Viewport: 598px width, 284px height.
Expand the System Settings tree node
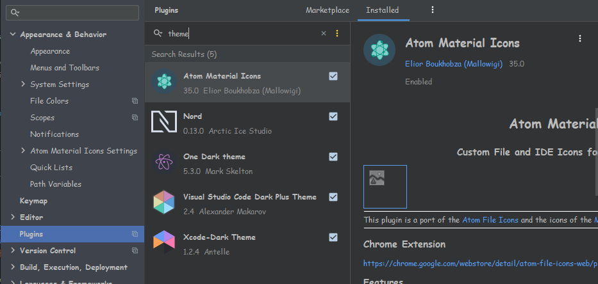click(23, 84)
